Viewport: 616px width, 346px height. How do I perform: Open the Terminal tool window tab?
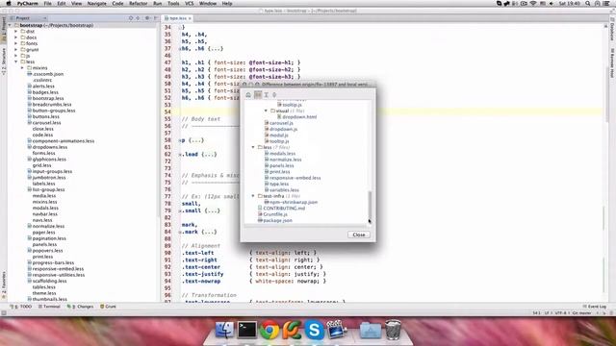click(49, 307)
